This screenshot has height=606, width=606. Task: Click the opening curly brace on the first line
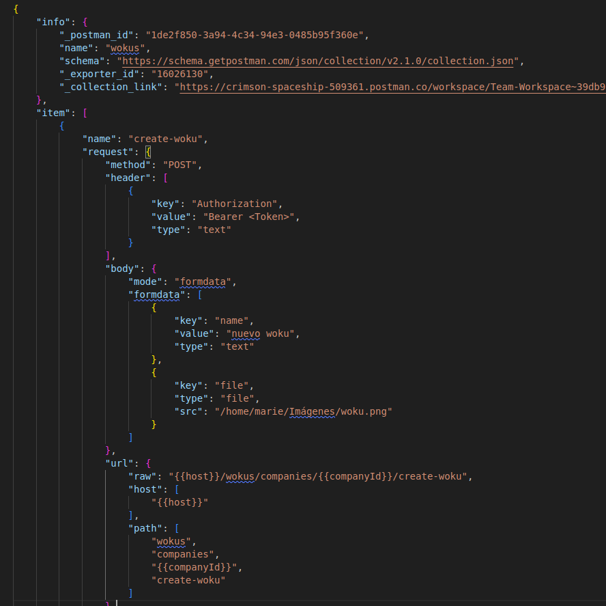coord(16,10)
